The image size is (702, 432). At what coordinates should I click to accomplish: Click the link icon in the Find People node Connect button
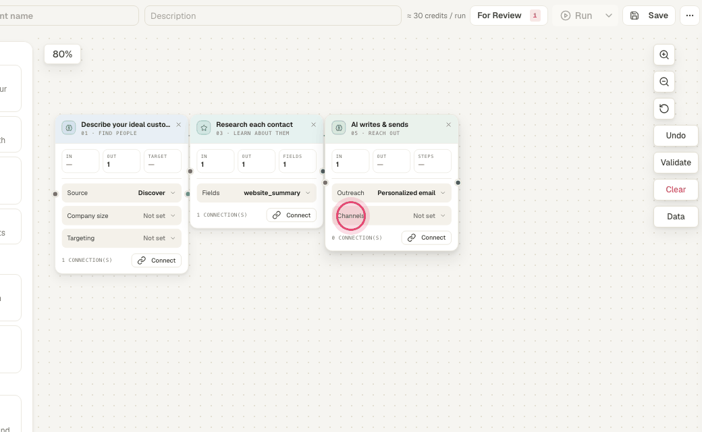tap(142, 261)
